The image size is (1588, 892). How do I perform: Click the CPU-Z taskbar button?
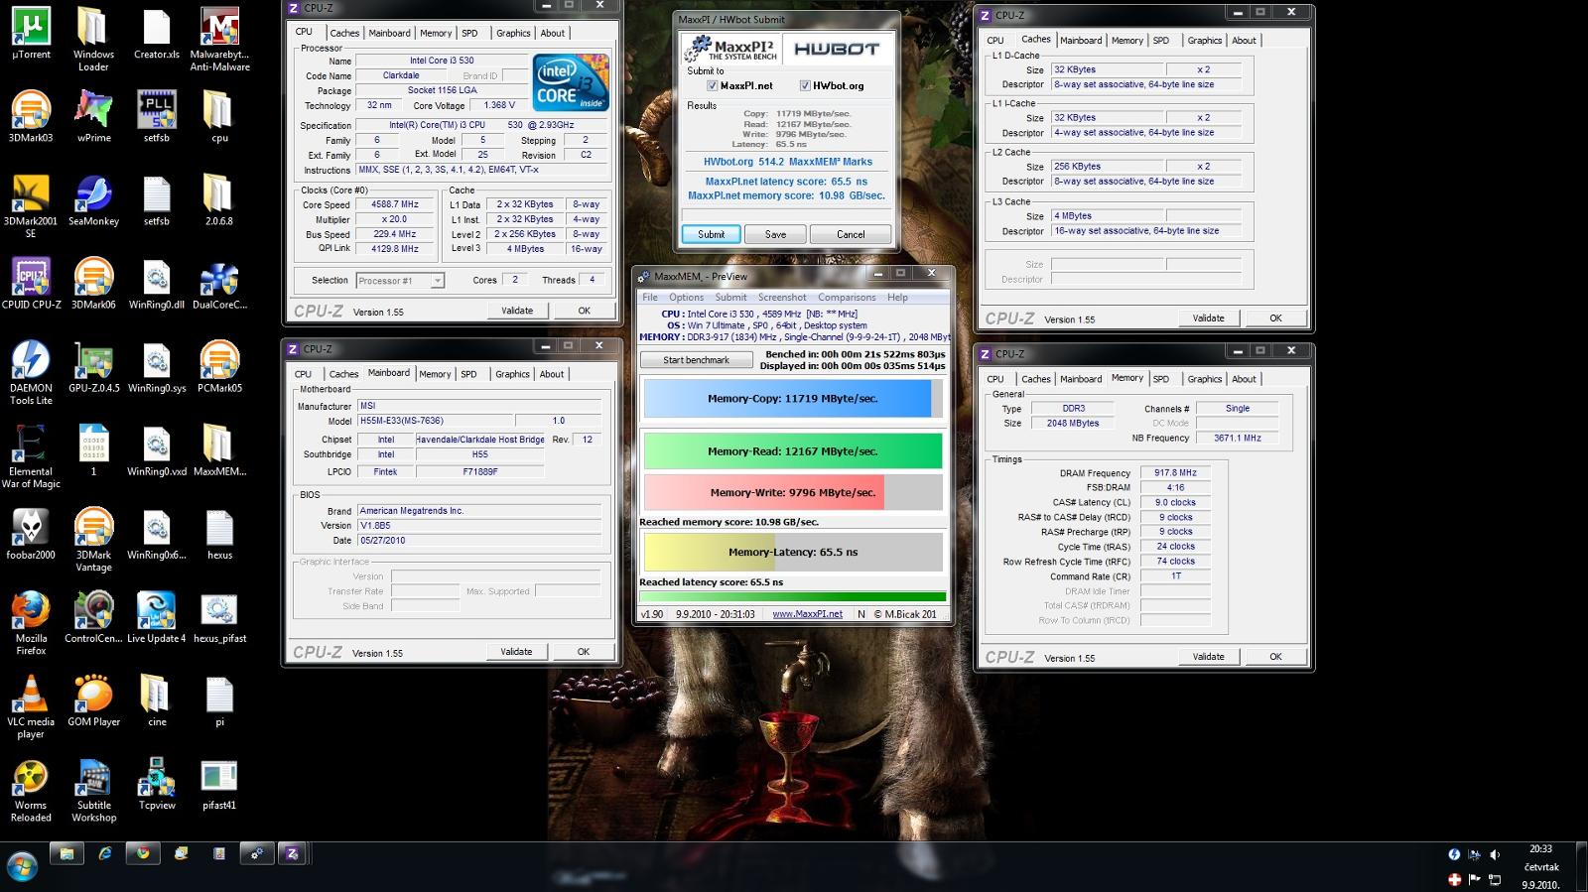click(x=292, y=853)
